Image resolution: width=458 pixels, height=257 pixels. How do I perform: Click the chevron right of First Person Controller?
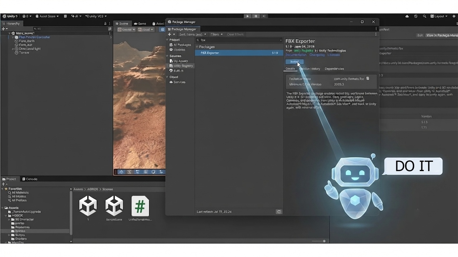[x=111, y=37]
